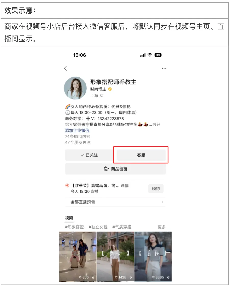Tap the clock emoji before 每天18:30-23:00
Viewport: 231px width, 287px height.
tap(68, 113)
